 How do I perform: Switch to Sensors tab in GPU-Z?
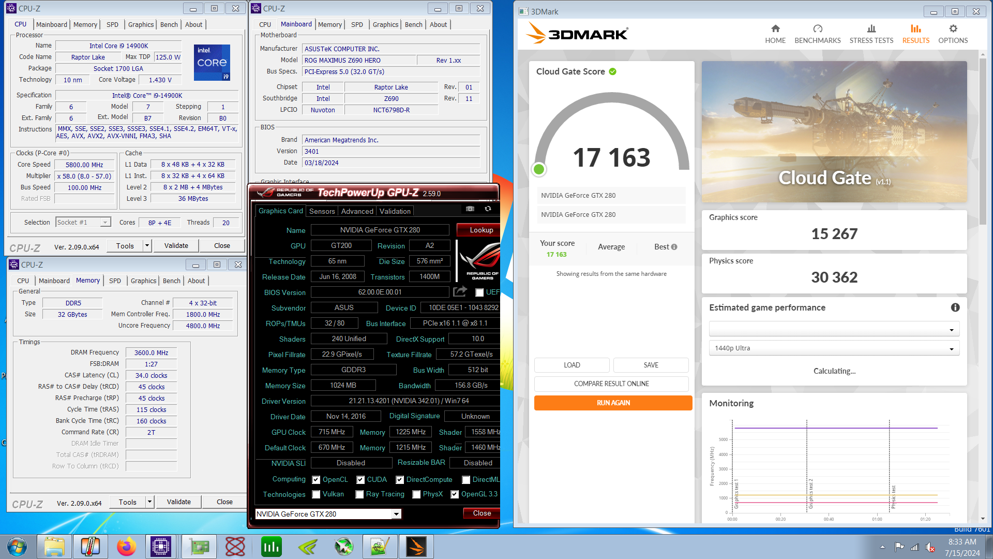[x=322, y=211]
